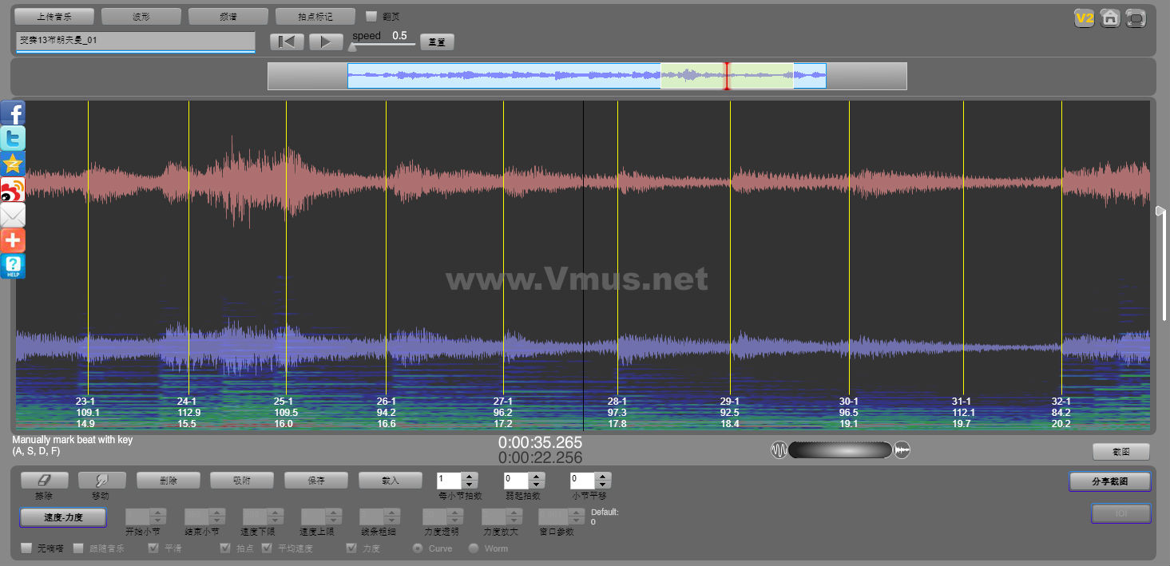Click the 速度-力度 tempo-dynamics button
The width and height of the screenshot is (1170, 566).
pos(63,517)
